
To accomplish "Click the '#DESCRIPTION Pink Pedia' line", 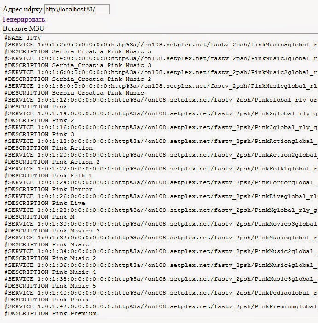I will pyautogui.click(x=46, y=300).
